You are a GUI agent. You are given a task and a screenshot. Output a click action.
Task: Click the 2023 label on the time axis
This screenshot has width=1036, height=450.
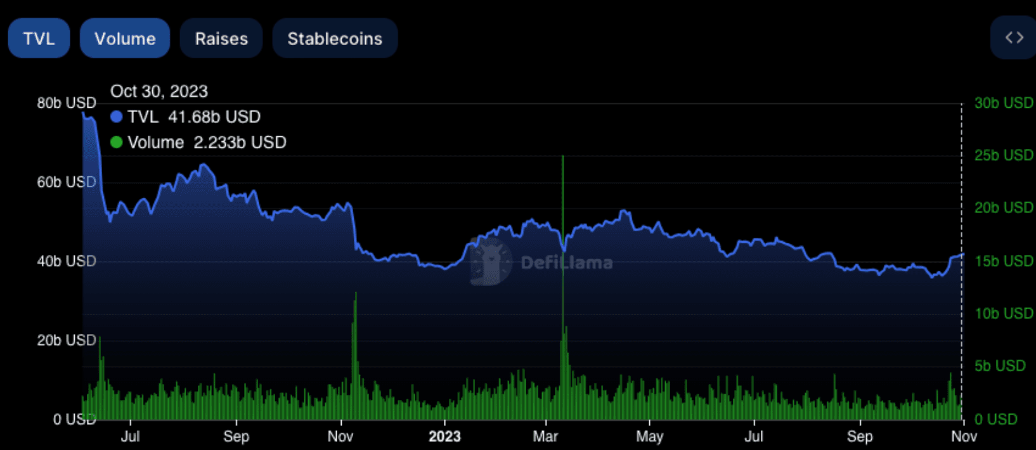(444, 437)
